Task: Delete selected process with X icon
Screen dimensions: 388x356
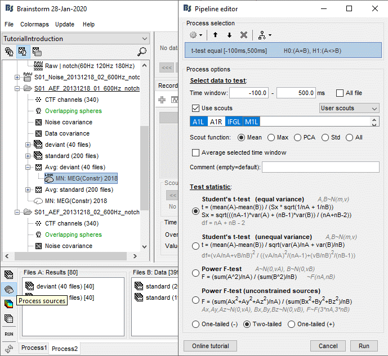Action: (243, 35)
